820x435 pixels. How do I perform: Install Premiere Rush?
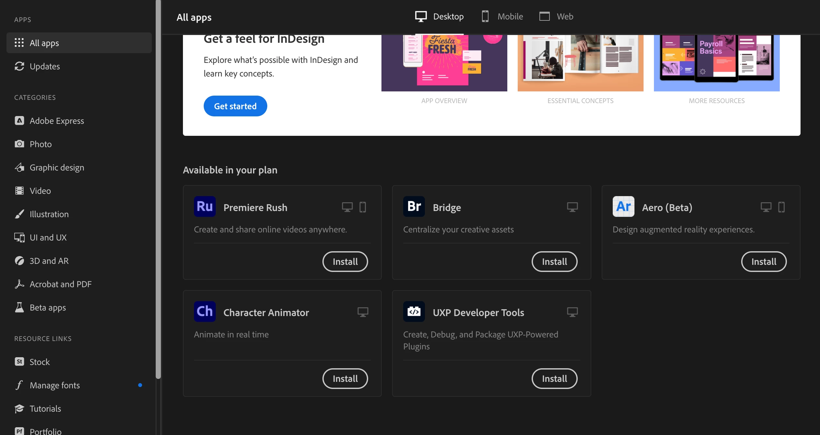click(x=345, y=262)
